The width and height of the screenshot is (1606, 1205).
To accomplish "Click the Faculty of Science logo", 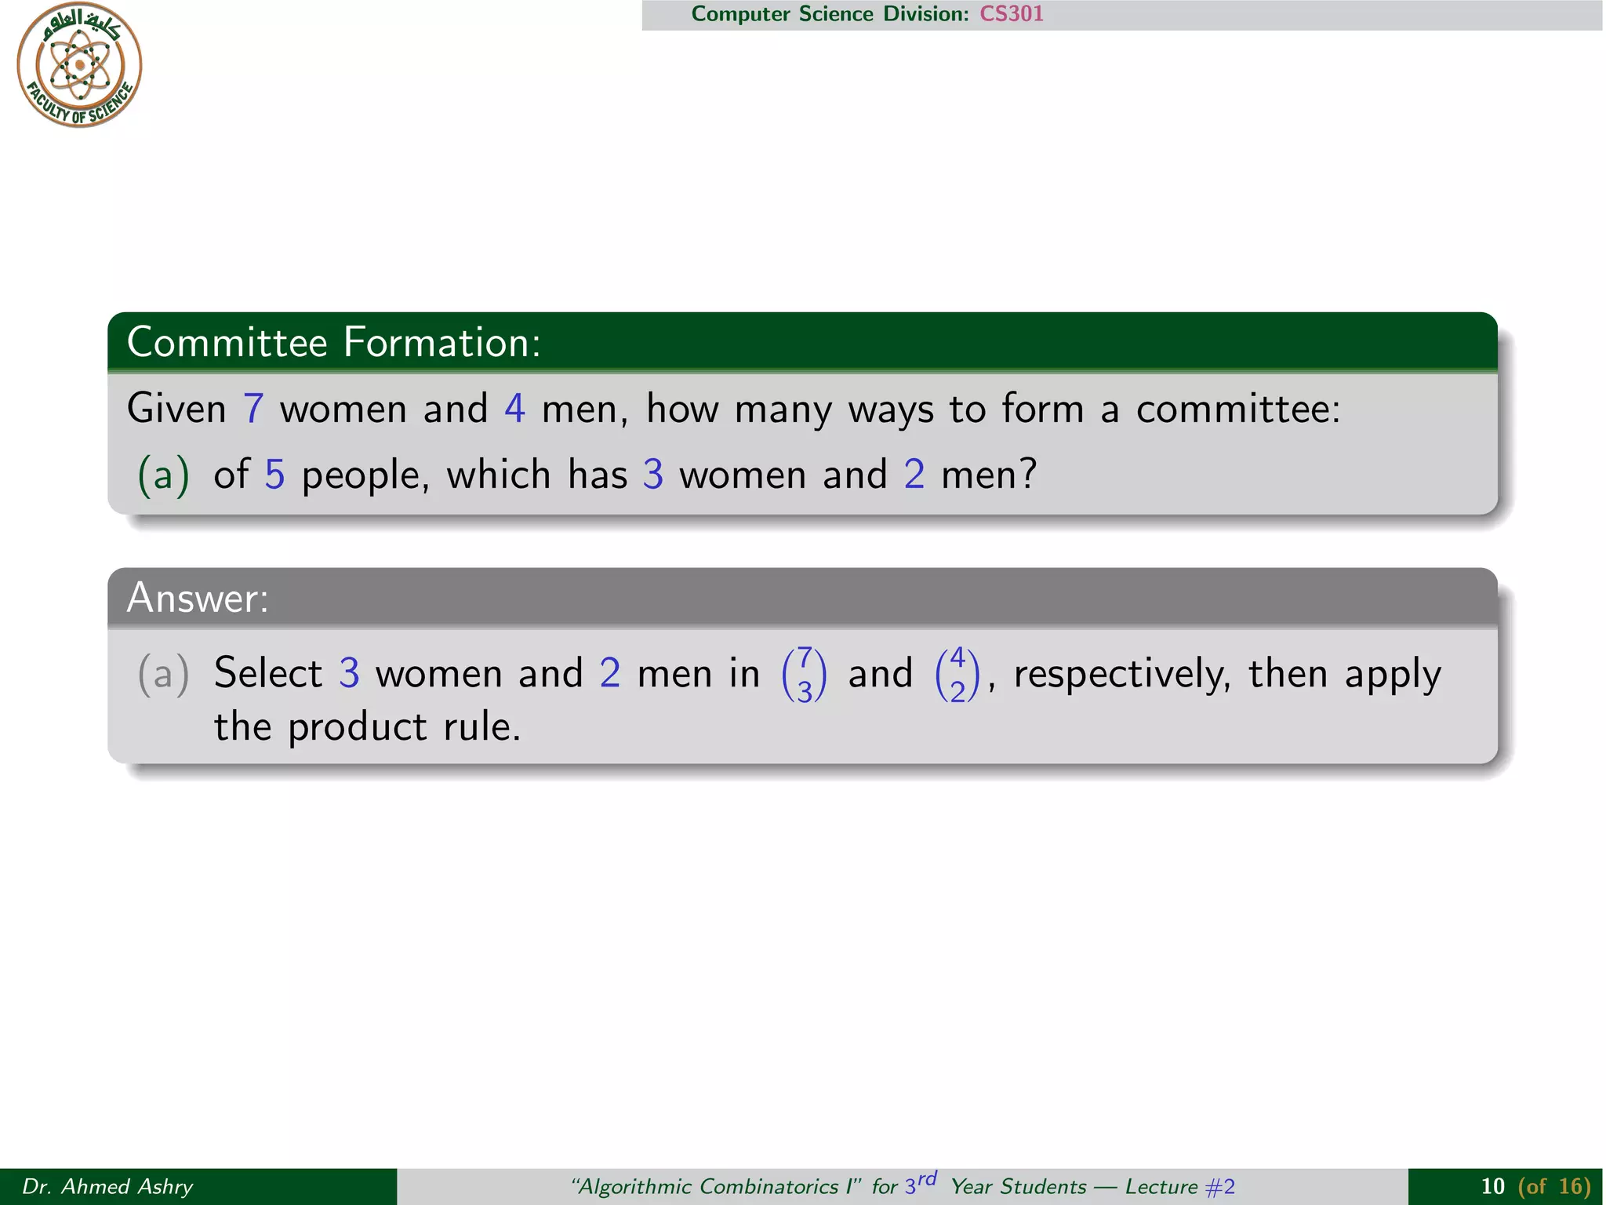I will [x=79, y=65].
